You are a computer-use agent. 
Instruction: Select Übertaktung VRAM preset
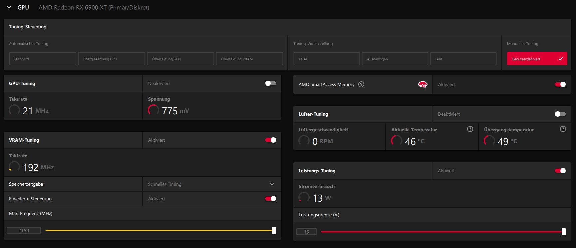click(249, 59)
